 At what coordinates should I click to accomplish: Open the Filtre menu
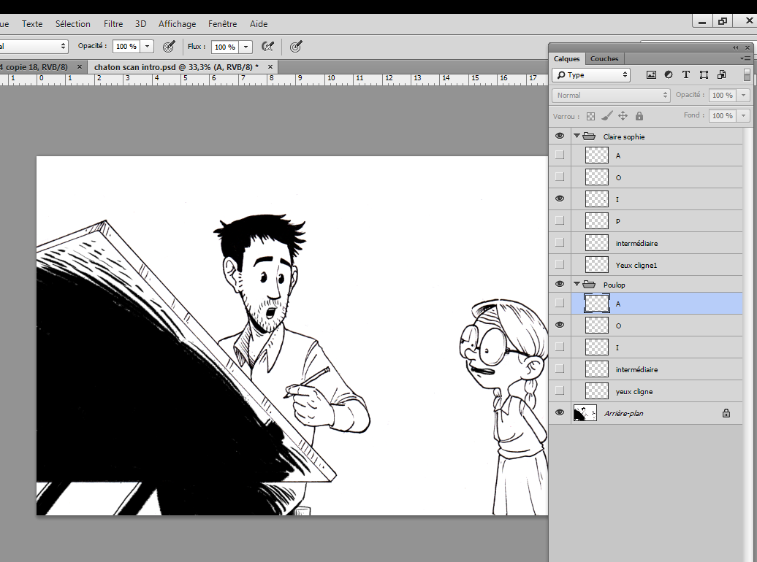(113, 23)
